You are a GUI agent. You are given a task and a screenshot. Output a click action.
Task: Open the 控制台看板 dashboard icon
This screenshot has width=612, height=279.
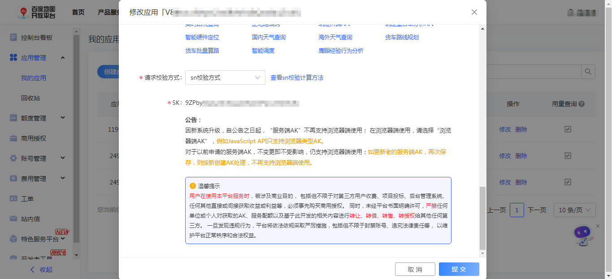pyautogui.click(x=13, y=38)
